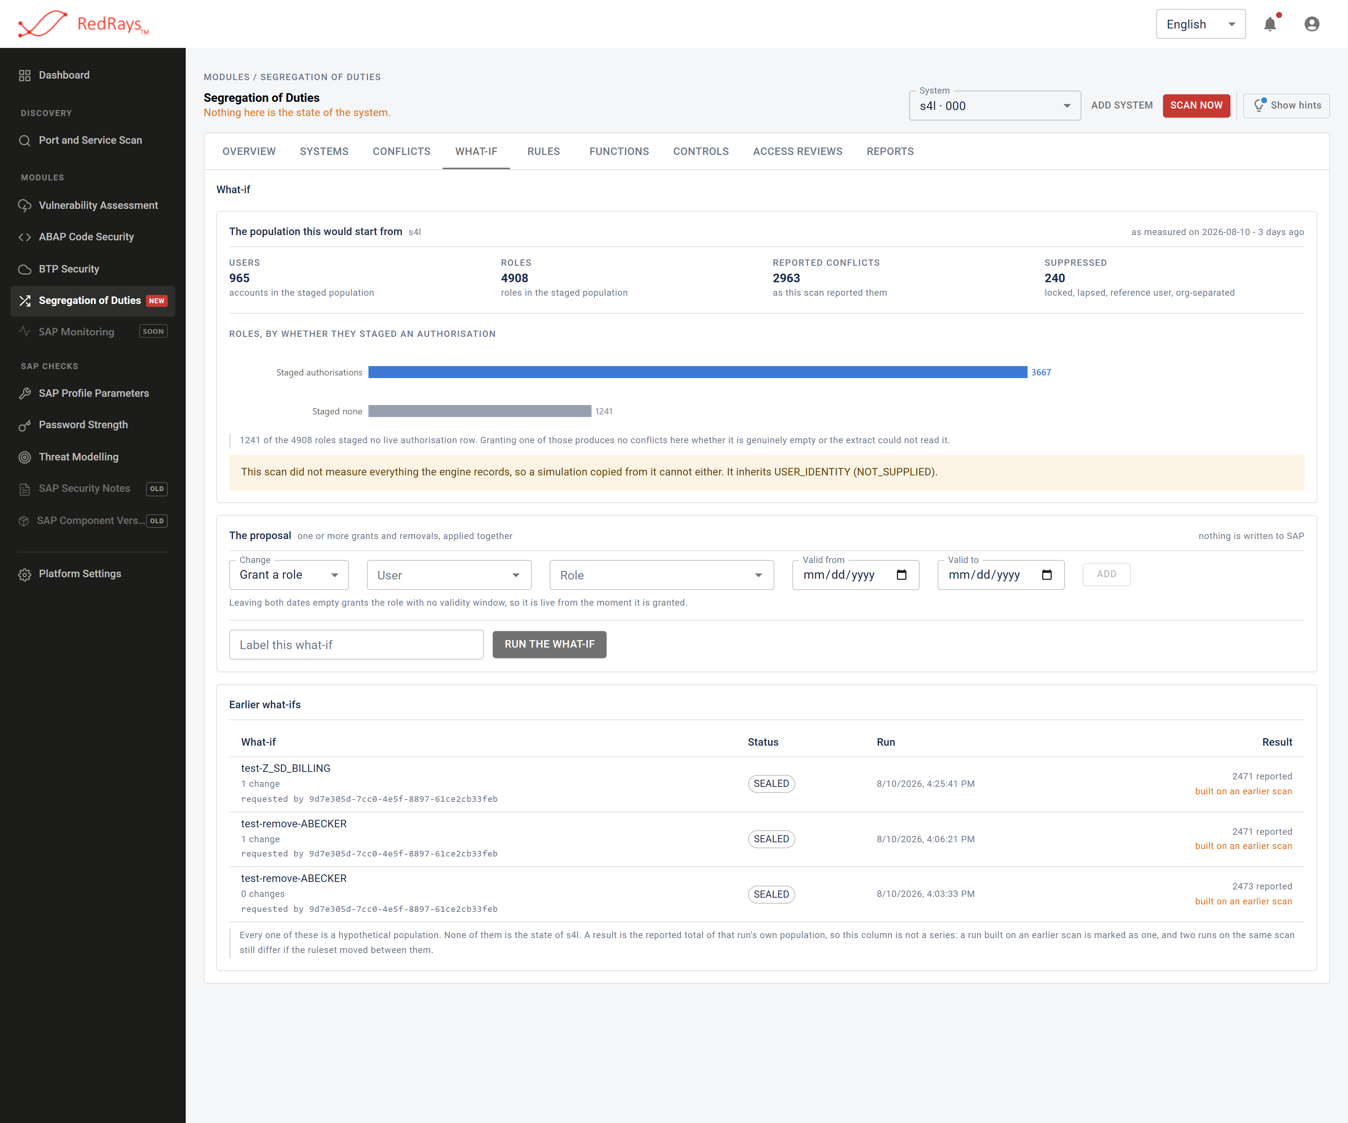Click the Dashboard grid icon
The width and height of the screenshot is (1348, 1123).
25,76
